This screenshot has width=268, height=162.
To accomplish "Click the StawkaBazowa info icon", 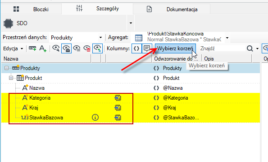I will click(x=95, y=118).
